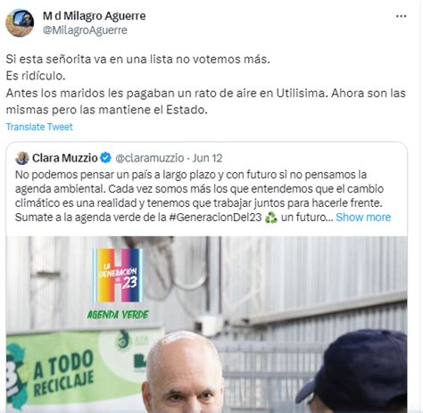Open the @MilagroAguerre handle

click(85, 30)
